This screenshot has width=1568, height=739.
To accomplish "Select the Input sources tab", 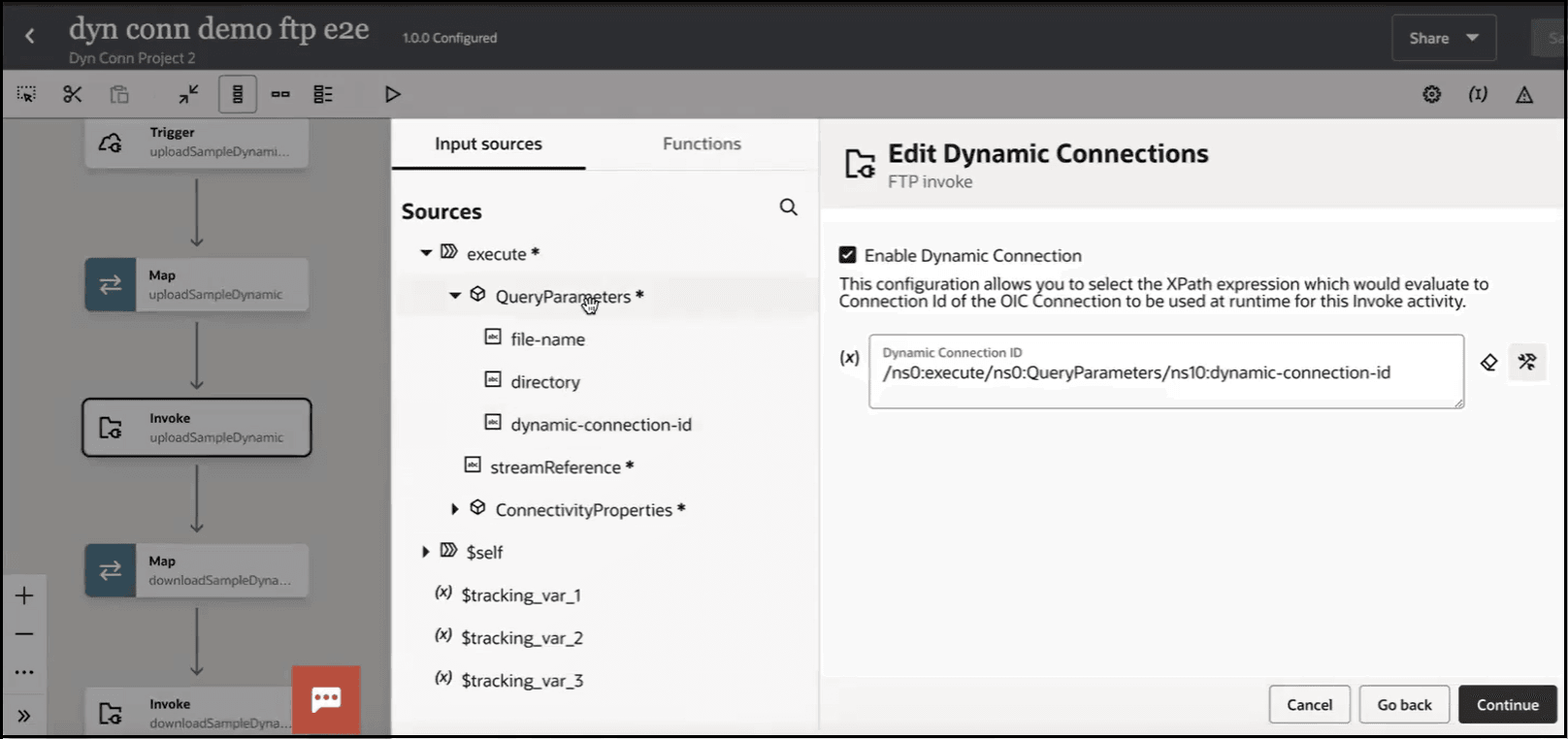I will point(488,144).
